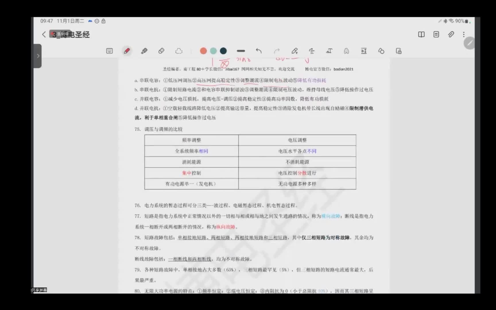Tap the cell 电压控制分散进行
This screenshot has width=496, height=310.
tap(297, 173)
